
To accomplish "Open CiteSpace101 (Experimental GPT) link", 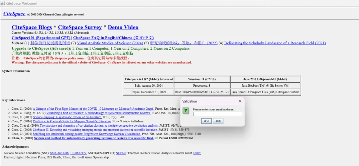I will click(41, 38).
